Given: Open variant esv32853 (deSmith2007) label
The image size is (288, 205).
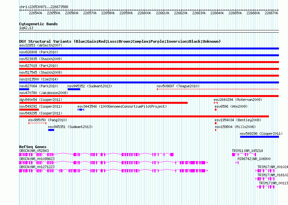Looking at the screenshot, I should 41,45.
